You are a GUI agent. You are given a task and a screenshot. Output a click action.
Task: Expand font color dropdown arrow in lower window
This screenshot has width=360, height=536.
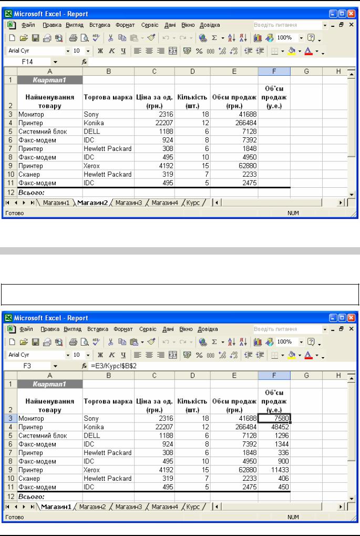[x=316, y=355]
